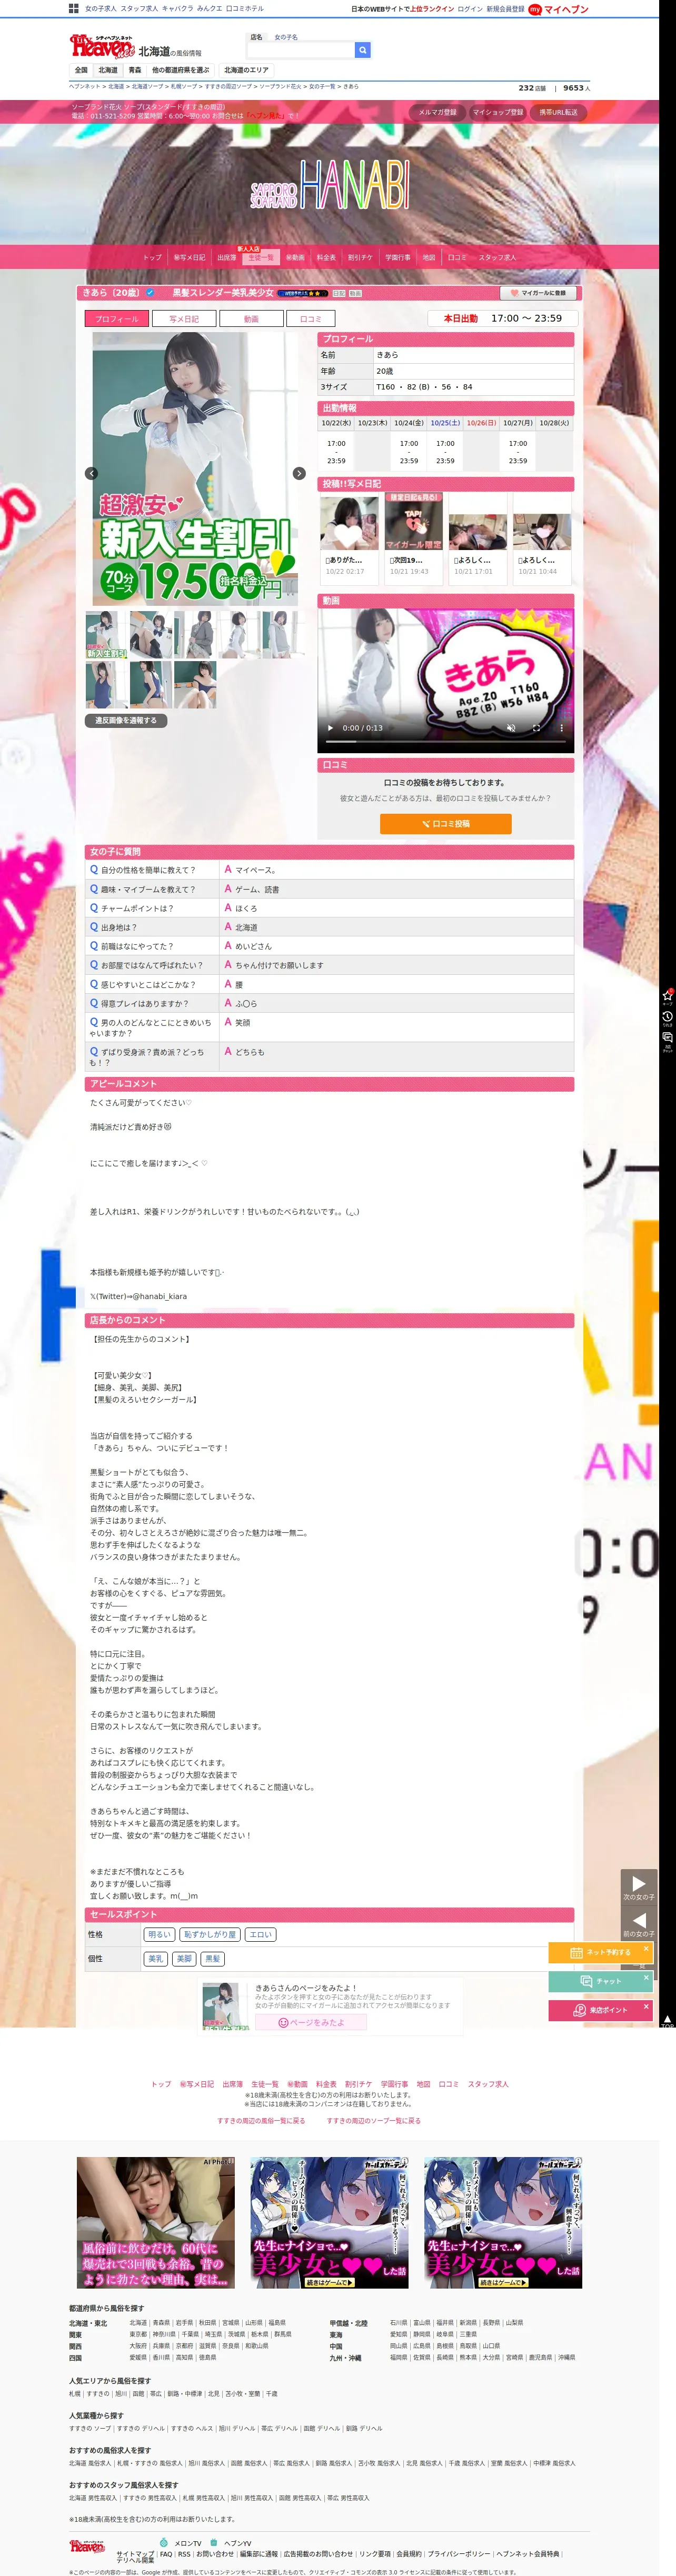This screenshot has height=2576, width=676.
Task: Open 料金表 in the shop navigation bar
Action: tap(326, 258)
